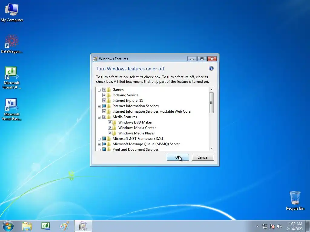Expand the Print and Document Services node
Image resolution: width=310 pixels, height=232 pixels.
pyautogui.click(x=99, y=150)
